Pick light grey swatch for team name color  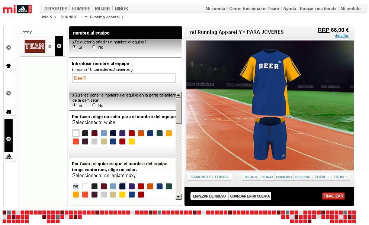(94, 141)
